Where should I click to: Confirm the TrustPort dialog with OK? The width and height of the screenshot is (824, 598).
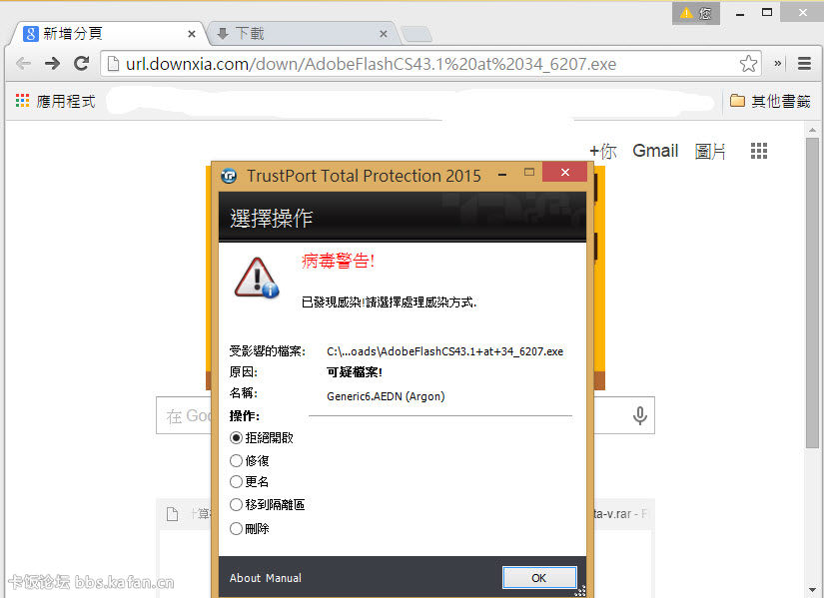(x=539, y=578)
